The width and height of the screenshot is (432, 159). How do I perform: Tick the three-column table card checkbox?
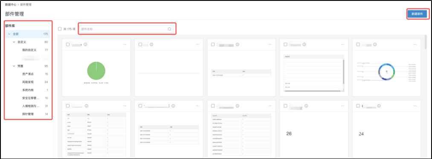pos(68,106)
